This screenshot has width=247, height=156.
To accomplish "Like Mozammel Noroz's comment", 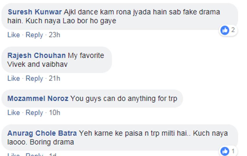I will [x=14, y=113].
